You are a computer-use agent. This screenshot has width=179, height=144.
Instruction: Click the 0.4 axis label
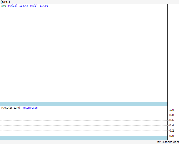(172, 125)
